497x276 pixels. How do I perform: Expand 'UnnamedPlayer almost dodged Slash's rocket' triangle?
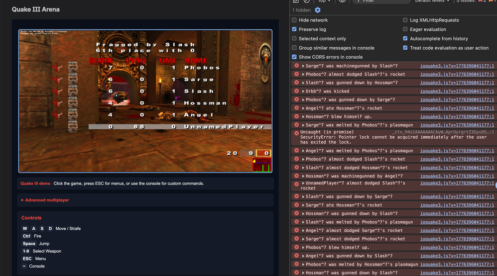click(303, 183)
